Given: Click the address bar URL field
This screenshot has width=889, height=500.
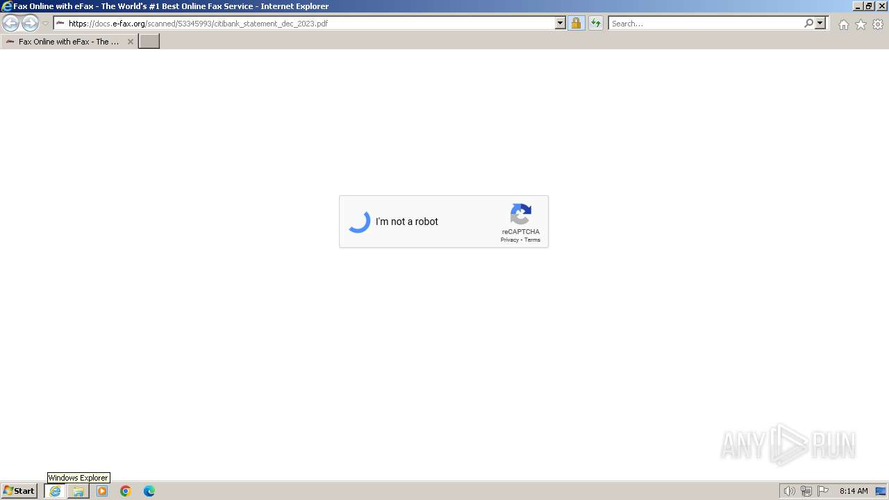Looking at the screenshot, I should (304, 23).
